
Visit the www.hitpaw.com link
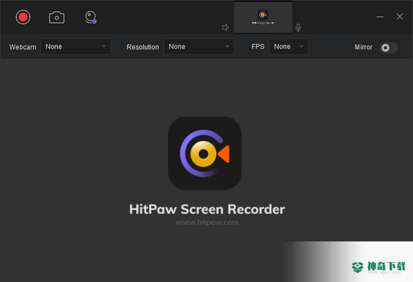(207, 222)
